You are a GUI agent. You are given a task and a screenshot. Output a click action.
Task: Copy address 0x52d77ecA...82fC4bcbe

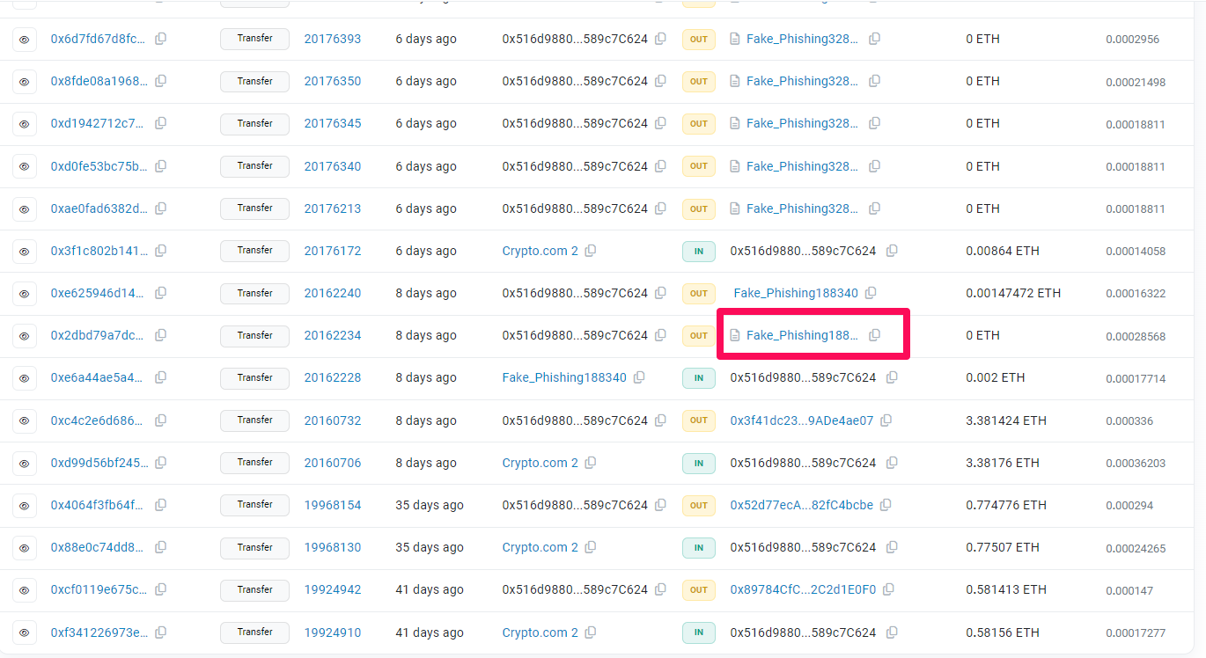886,505
